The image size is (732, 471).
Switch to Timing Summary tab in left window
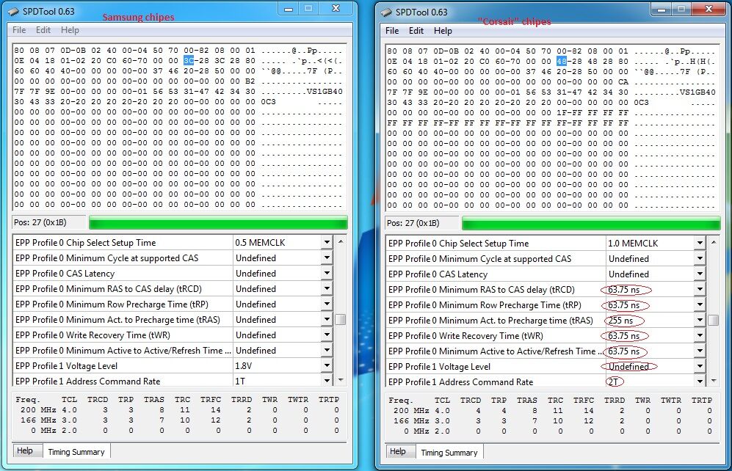point(76,451)
